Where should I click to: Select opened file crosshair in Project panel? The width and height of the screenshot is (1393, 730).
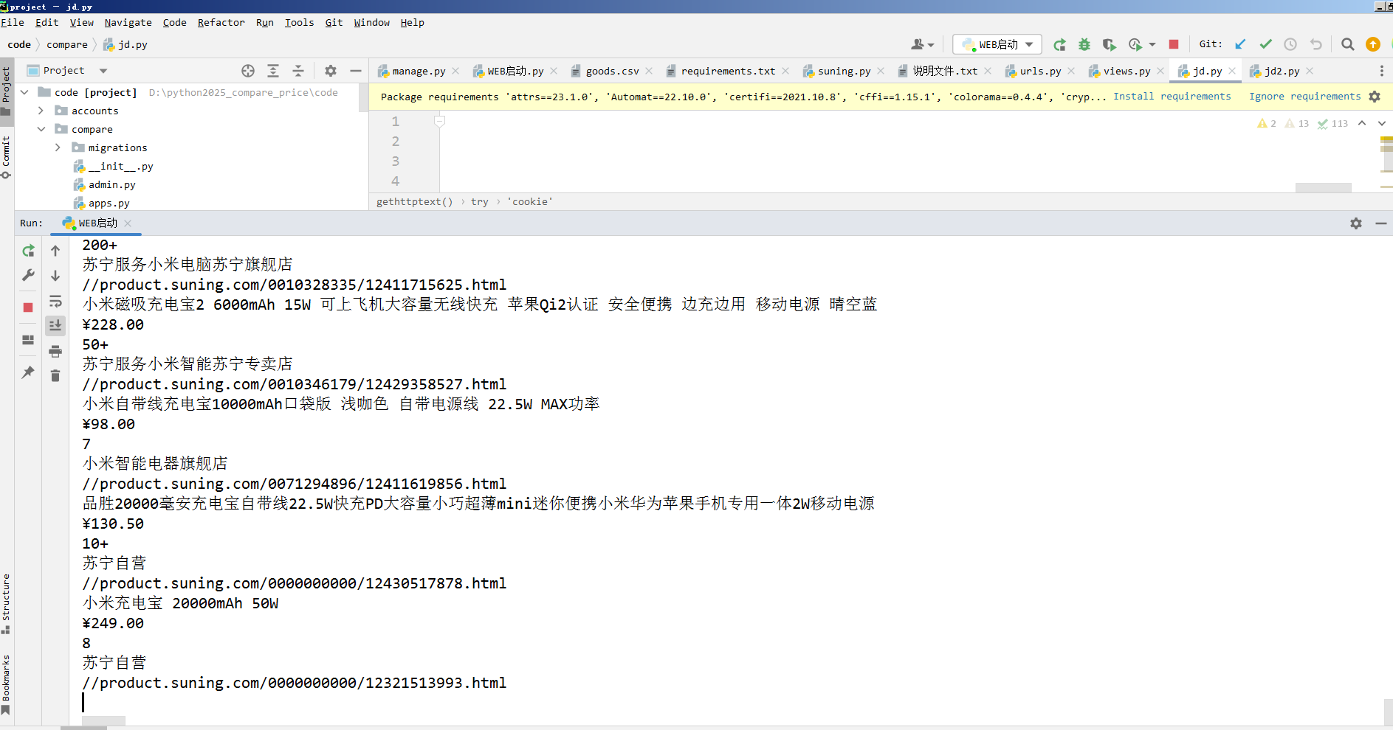(x=248, y=71)
